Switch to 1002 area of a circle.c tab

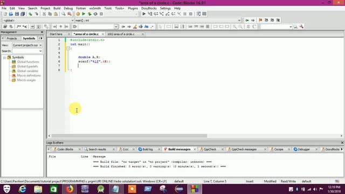[121, 34]
